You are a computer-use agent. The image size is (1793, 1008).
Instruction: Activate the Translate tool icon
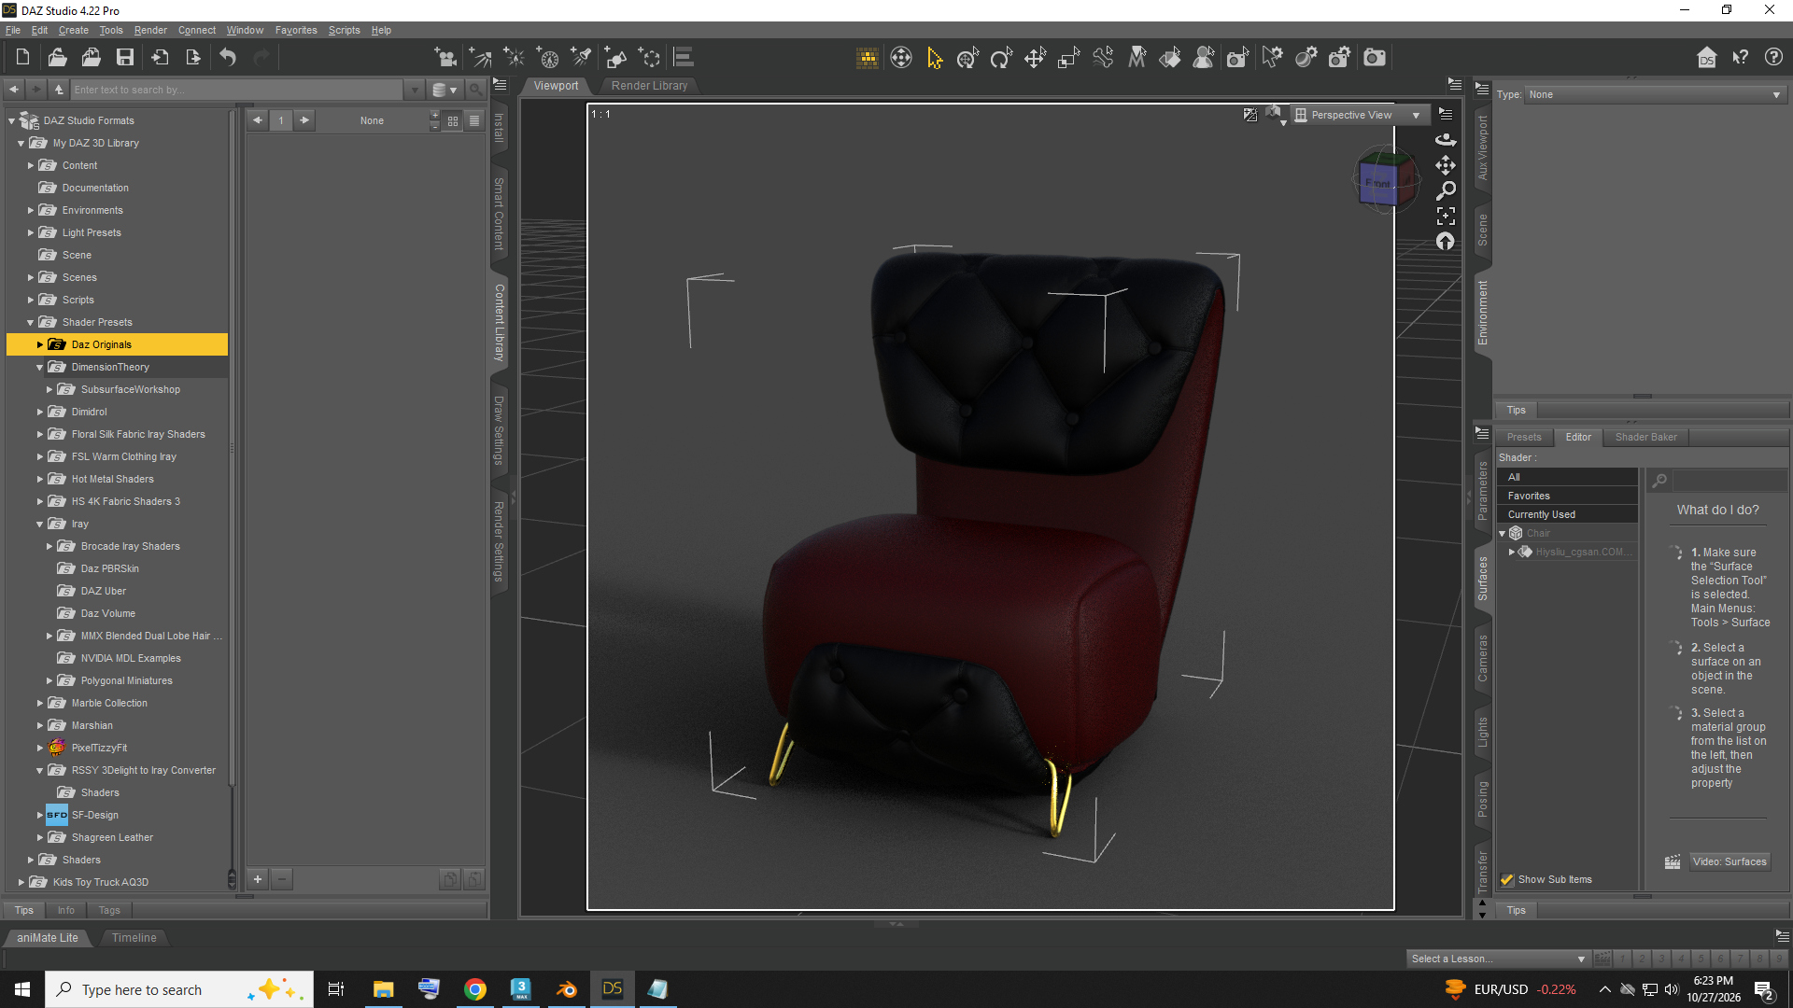(1035, 58)
